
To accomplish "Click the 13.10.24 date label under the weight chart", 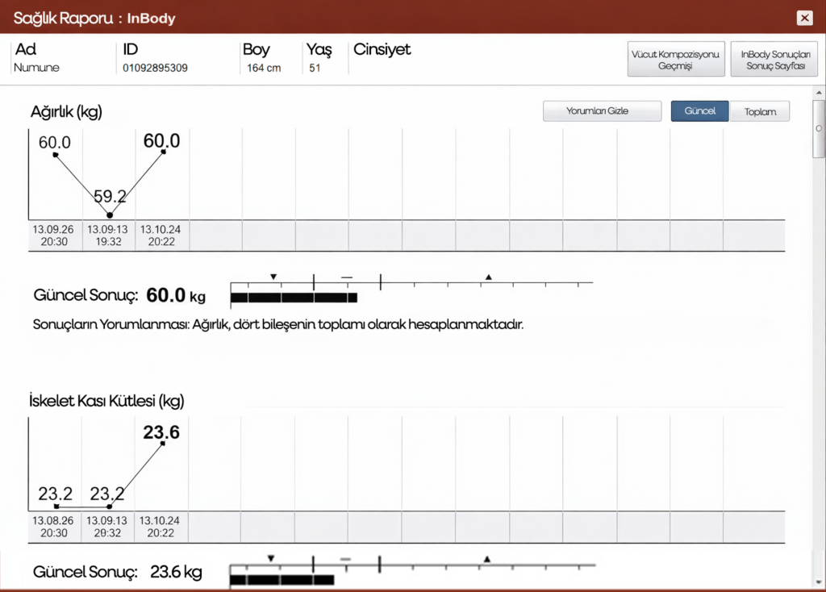I will 161,235.
